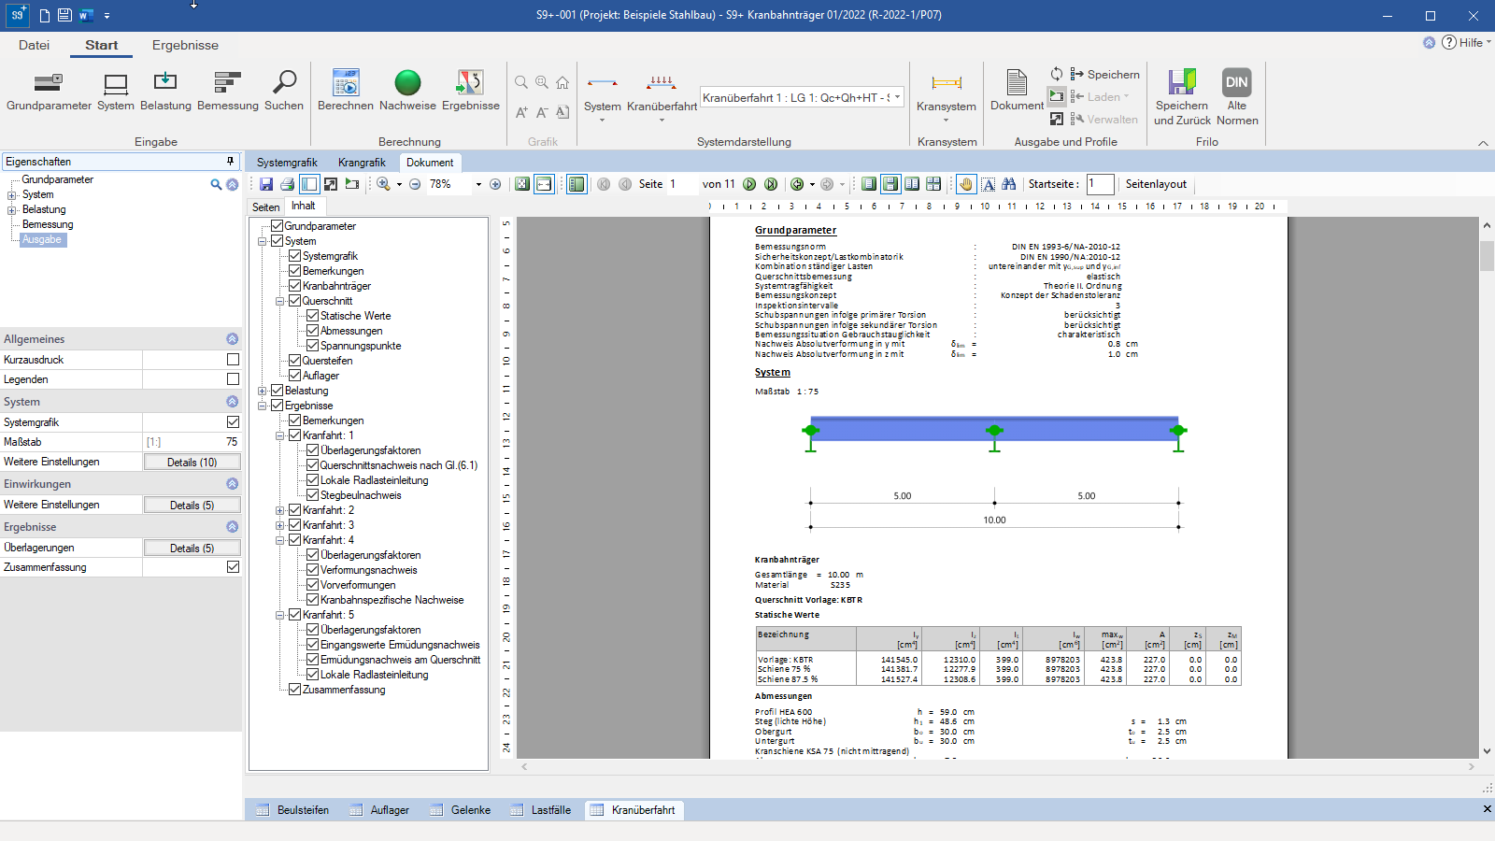Open Bemessung settings
The image size is (1495, 841).
pos(228,91)
